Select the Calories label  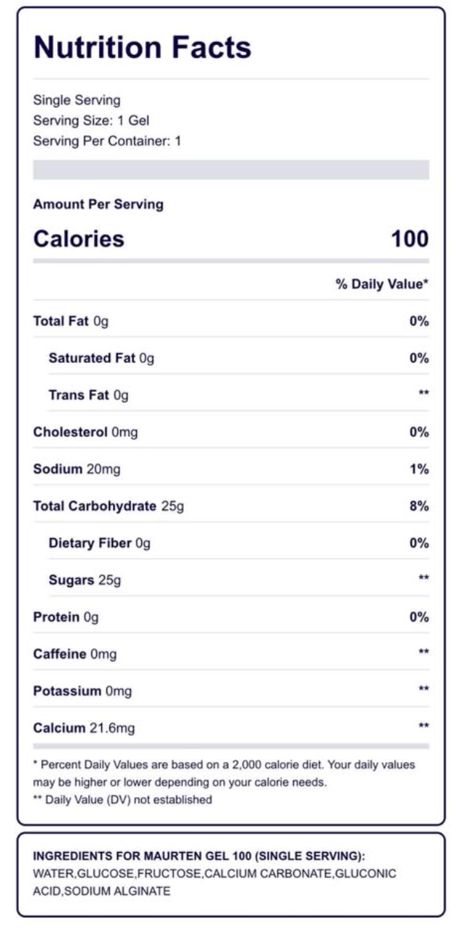79,239
